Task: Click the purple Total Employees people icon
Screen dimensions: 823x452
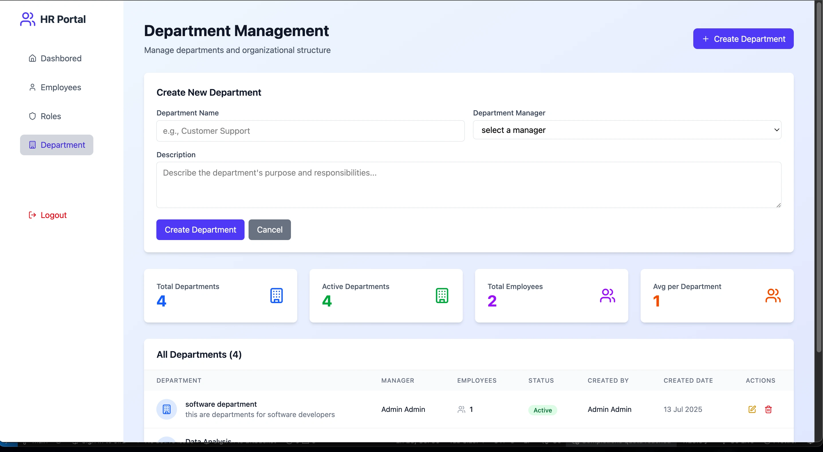Action: (607, 295)
